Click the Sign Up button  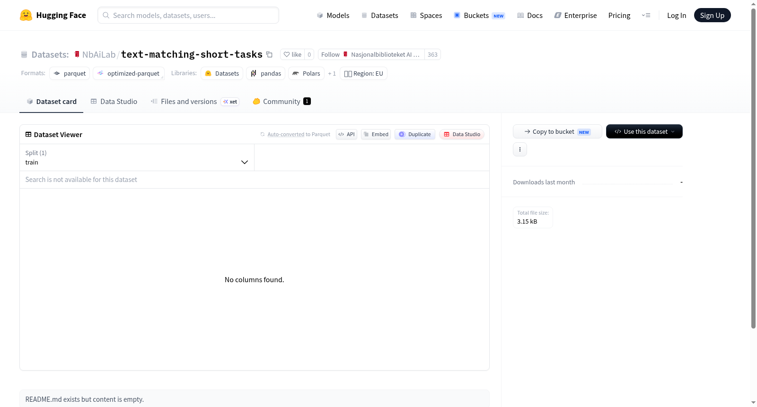(712, 15)
